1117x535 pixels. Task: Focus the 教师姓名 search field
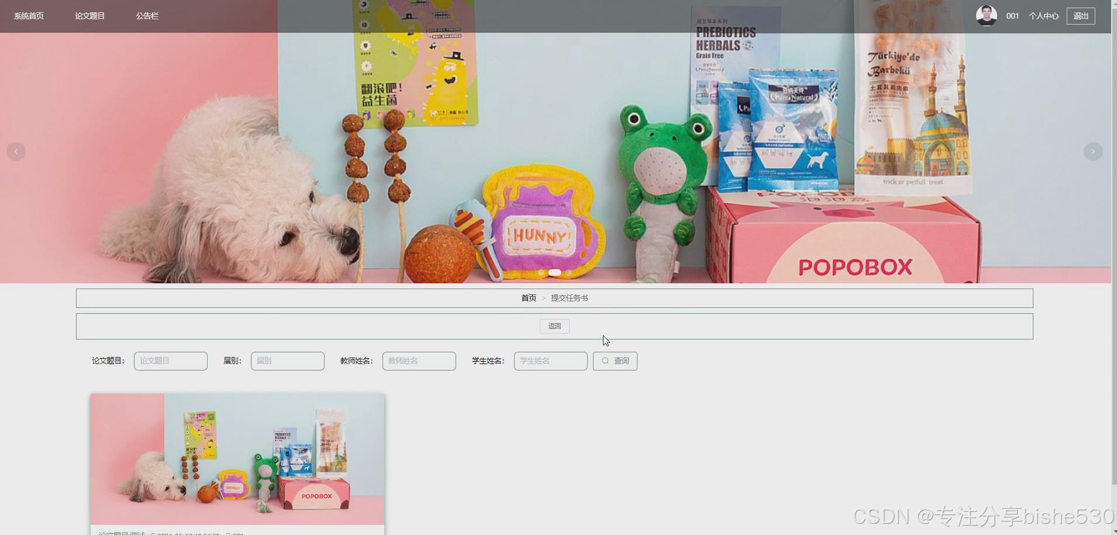point(419,361)
